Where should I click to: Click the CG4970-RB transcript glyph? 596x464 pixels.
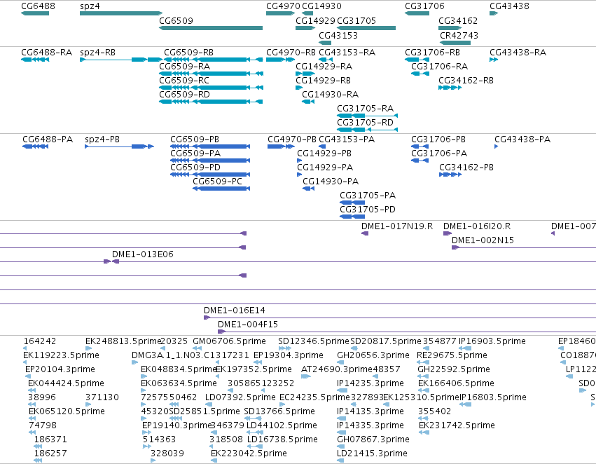pos(281,60)
